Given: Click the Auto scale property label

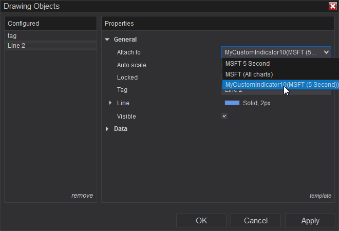Looking at the screenshot, I should tap(131, 65).
